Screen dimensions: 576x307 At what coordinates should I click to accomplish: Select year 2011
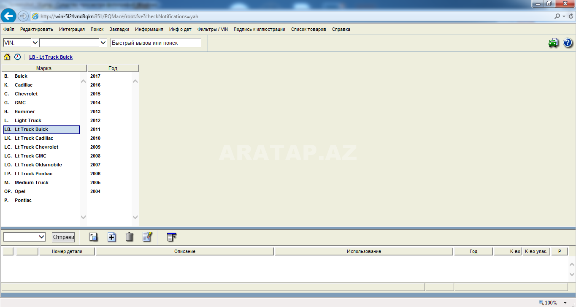95,129
